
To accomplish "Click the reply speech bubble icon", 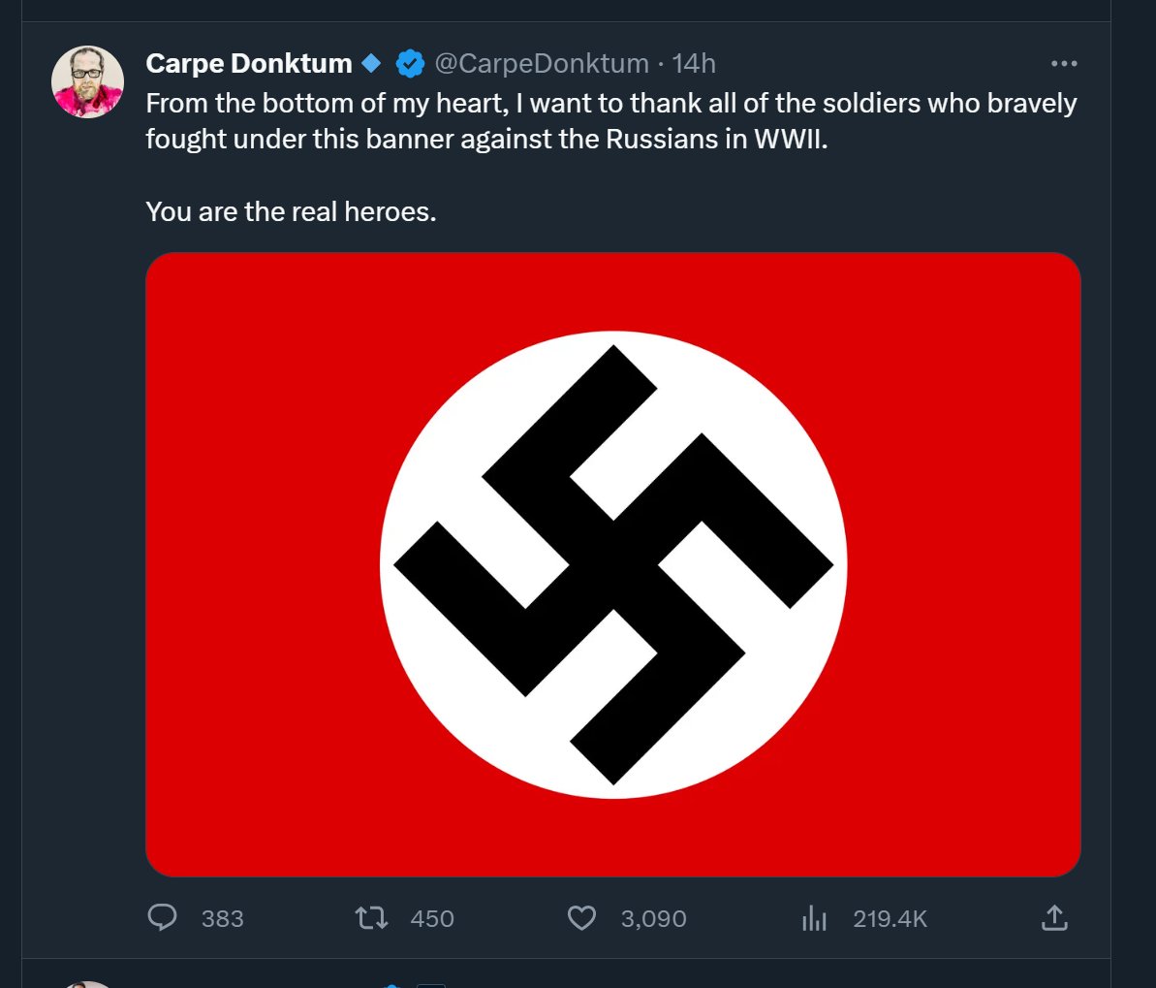I will click(x=162, y=917).
